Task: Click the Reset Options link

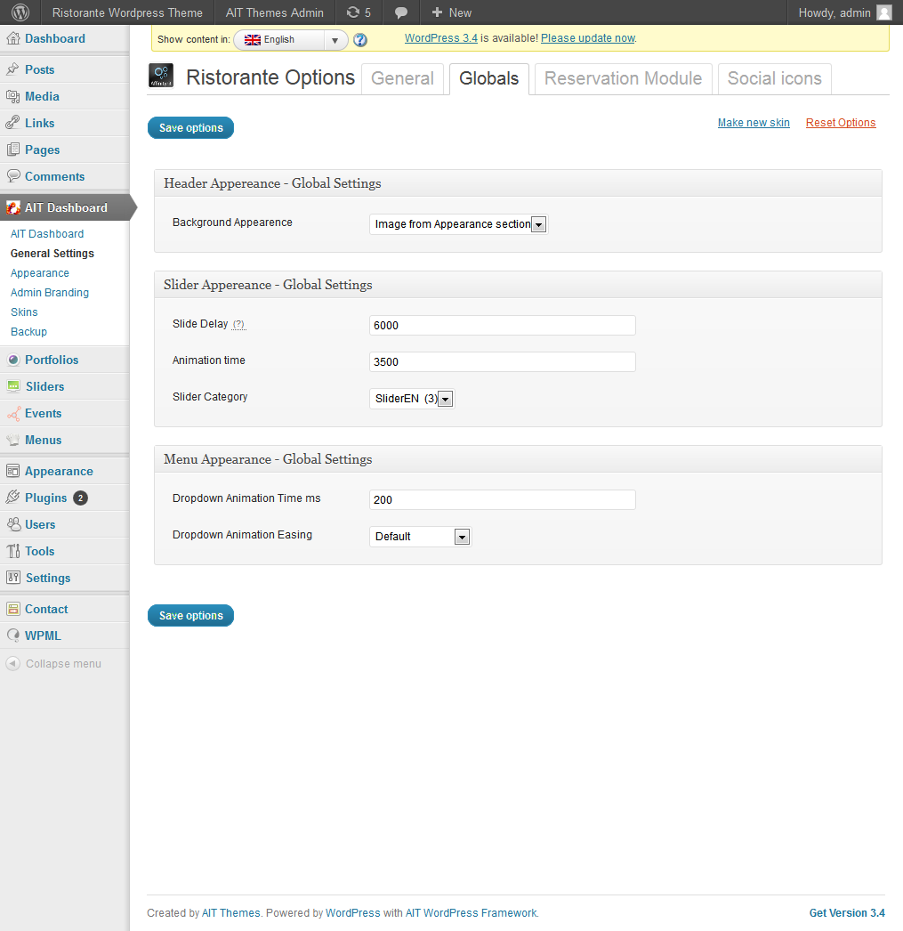Action: (x=841, y=123)
